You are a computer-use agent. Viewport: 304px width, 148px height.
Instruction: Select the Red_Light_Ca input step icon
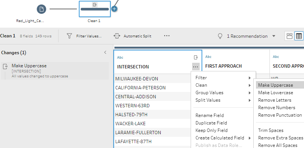[x=42, y=9]
